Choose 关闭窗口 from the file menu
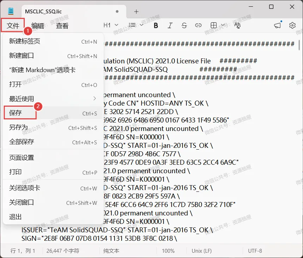This screenshot has height=258, width=303. point(53,203)
